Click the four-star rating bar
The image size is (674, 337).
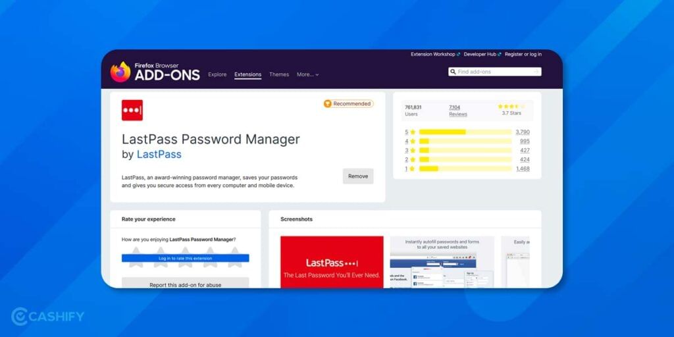[x=465, y=141]
